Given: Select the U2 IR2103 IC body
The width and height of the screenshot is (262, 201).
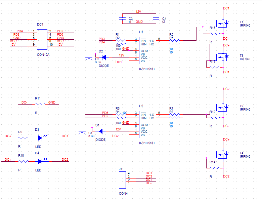Looking at the screenshot, I should click(147, 124).
